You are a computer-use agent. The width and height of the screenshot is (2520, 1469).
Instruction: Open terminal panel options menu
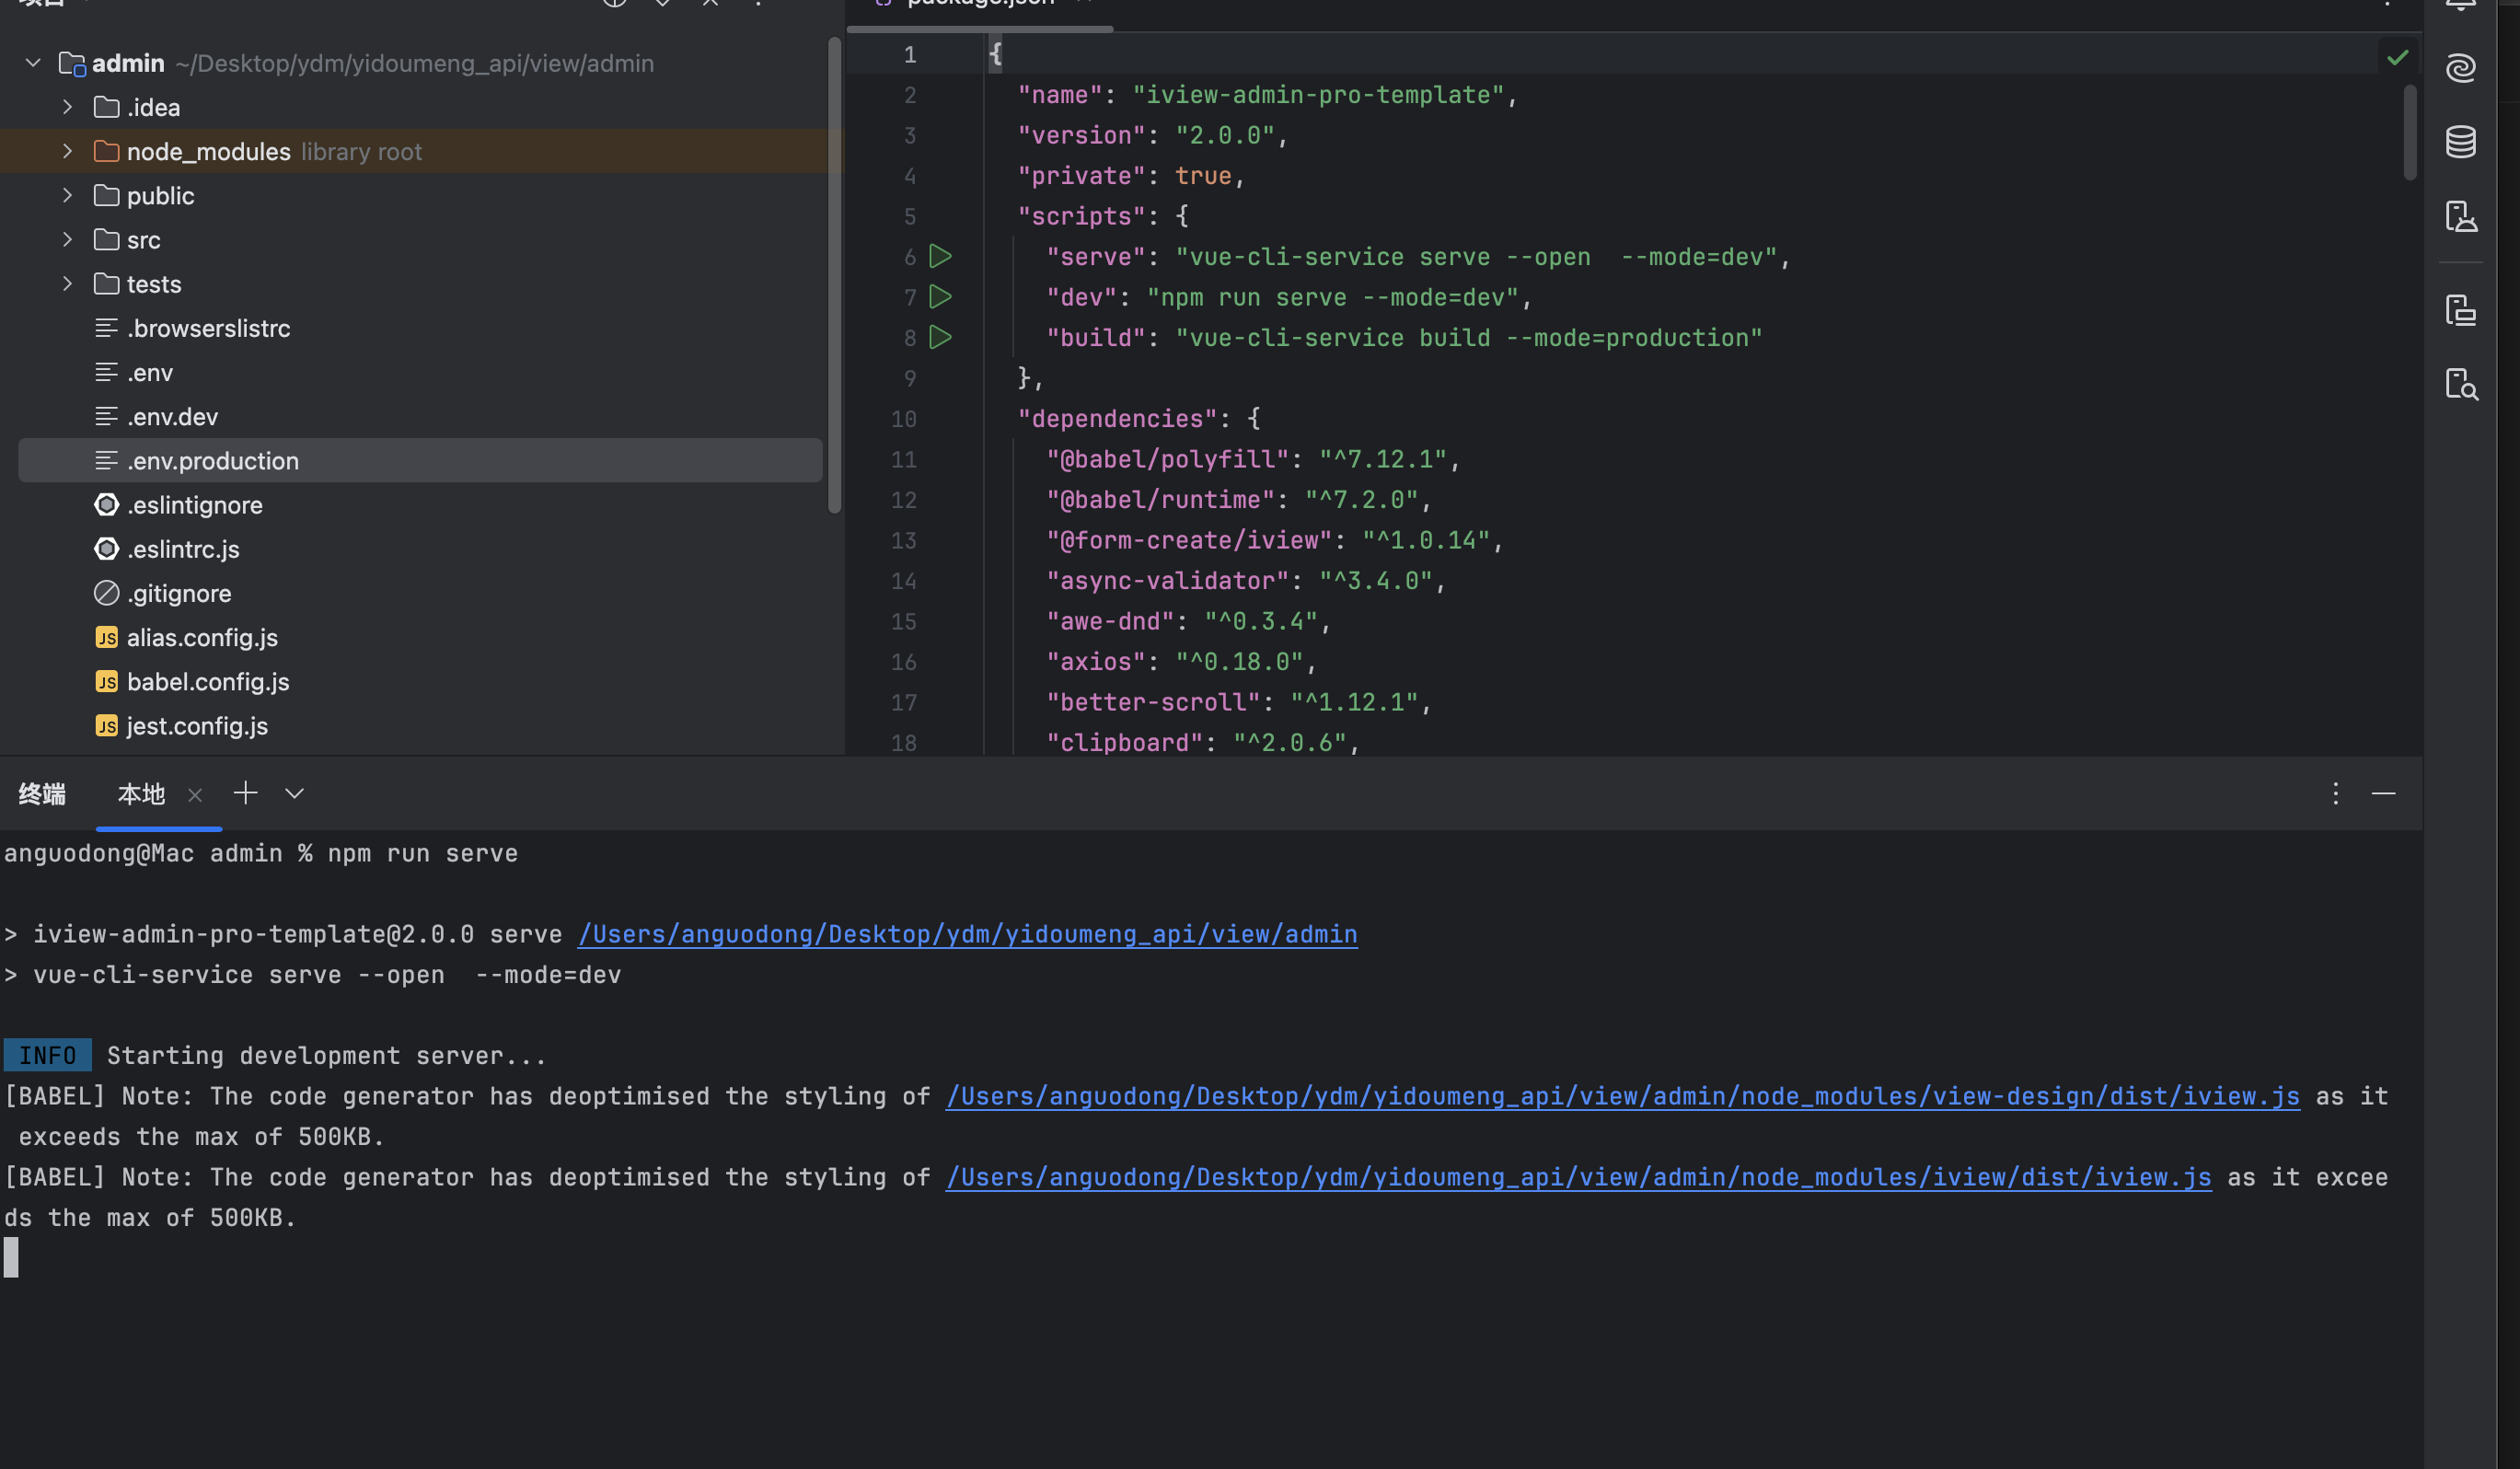2335,793
